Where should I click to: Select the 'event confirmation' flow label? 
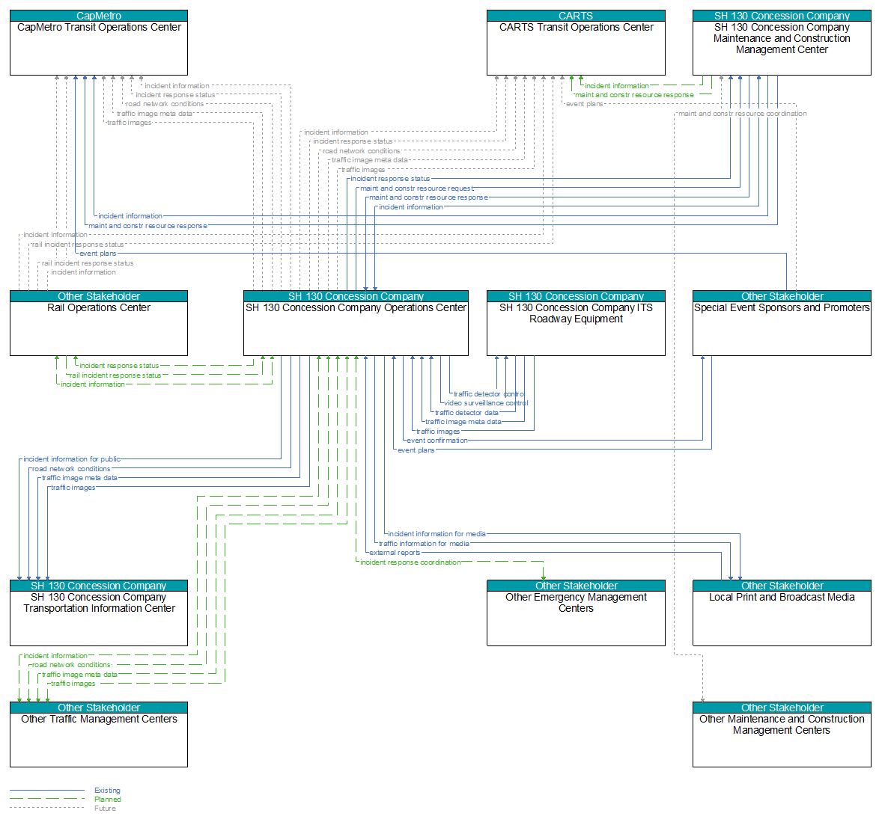(437, 441)
